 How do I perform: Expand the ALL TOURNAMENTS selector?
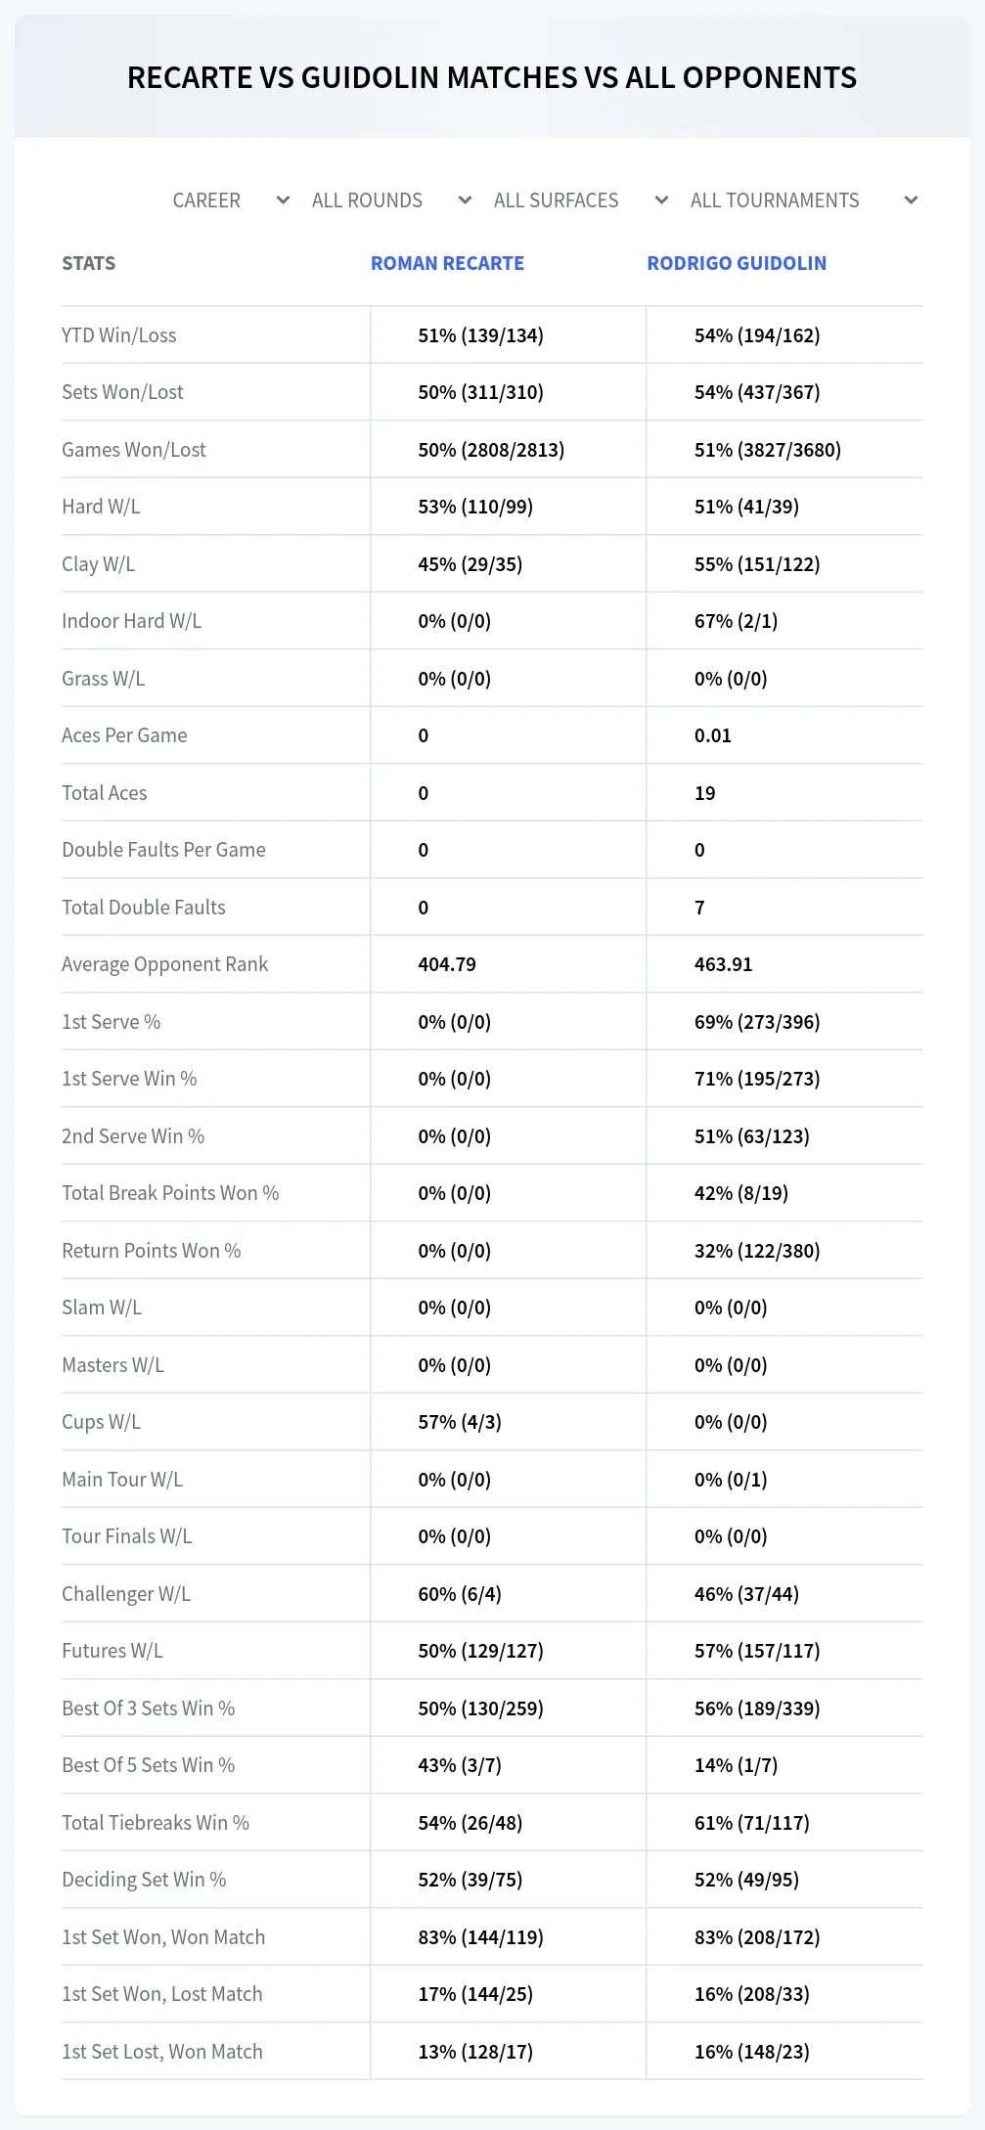pos(803,200)
